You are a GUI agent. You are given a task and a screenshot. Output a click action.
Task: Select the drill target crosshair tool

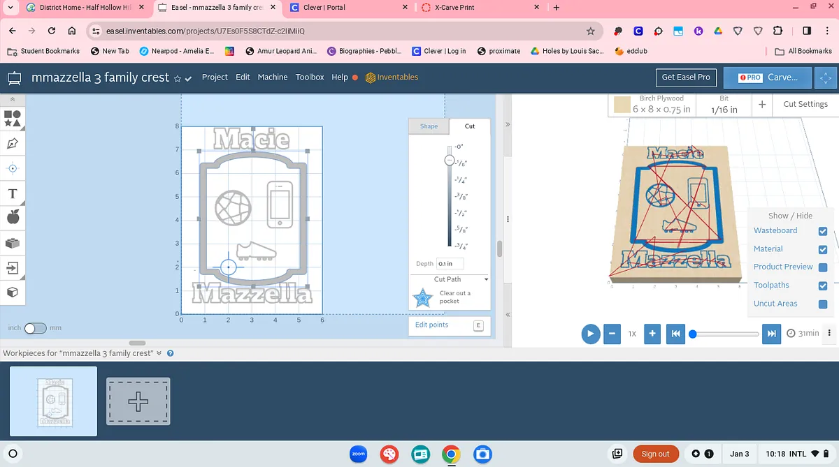point(13,168)
